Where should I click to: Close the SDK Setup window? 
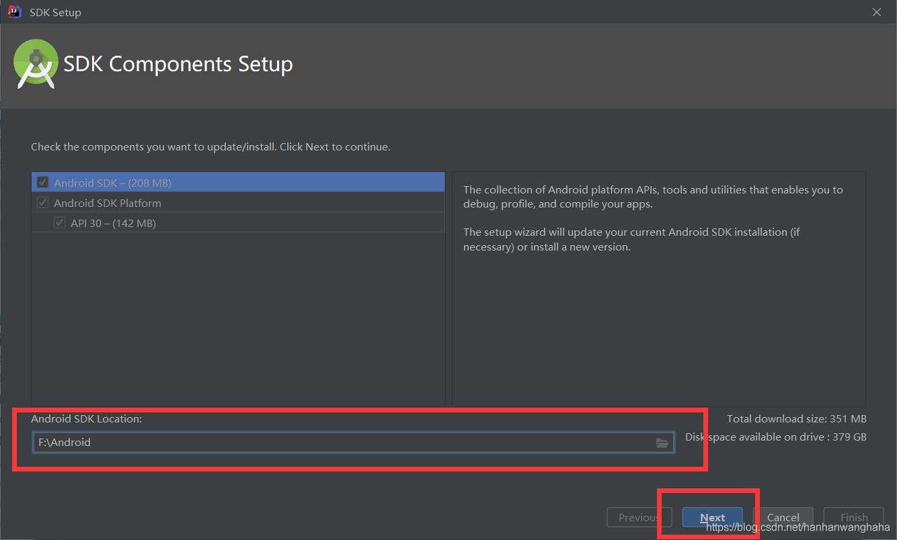coord(876,11)
